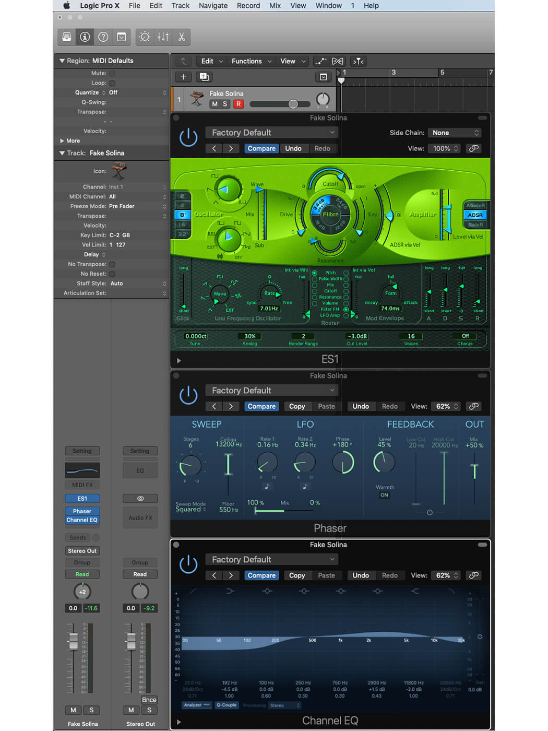Click the Fake Solina track instrument icon
Screen dimensions: 548x731
pyautogui.click(x=197, y=98)
